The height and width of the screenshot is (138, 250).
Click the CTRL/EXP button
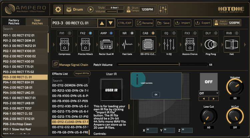tap(125, 23)
